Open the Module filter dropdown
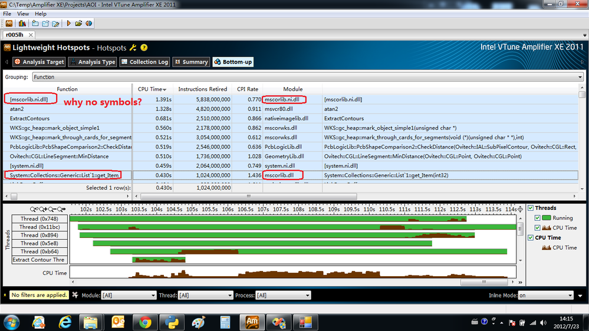The width and height of the screenshot is (589, 331). 129,295
